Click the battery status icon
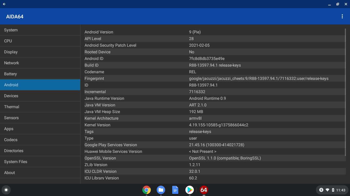The height and width of the screenshot is (196, 350). [333, 190]
